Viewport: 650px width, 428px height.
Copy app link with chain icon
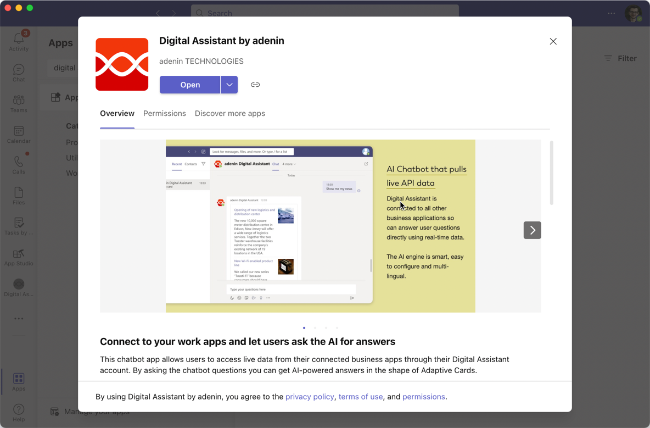pos(255,85)
